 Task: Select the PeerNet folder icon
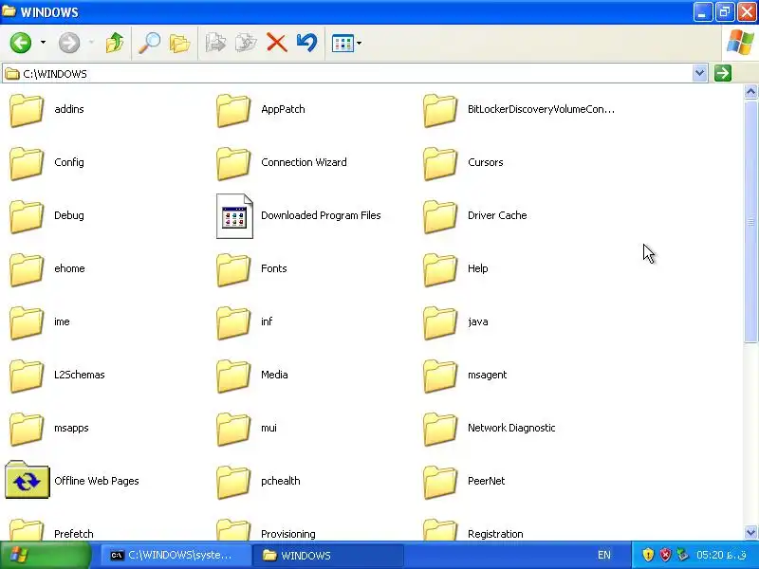440,483
